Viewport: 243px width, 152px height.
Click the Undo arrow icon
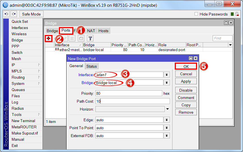[x=7, y=14]
